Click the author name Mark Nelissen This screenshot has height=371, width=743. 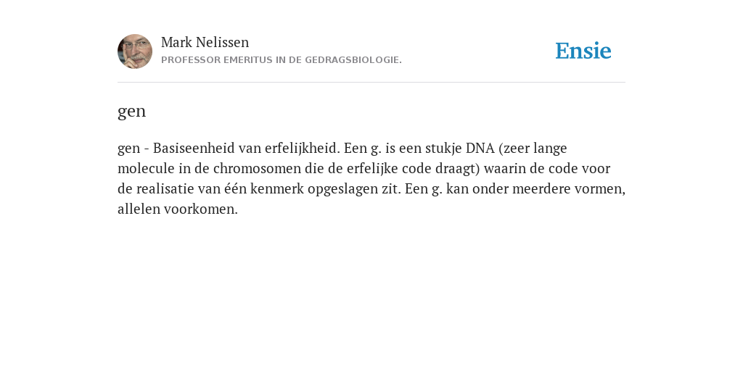(205, 42)
